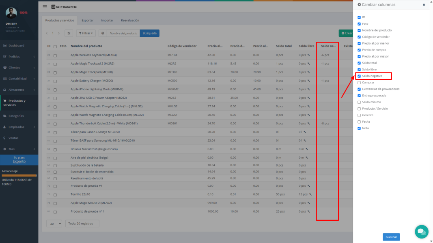Expand the Almacenes submenu chevron
Image resolution: width=433 pixels, height=243 pixels.
click(x=34, y=90)
